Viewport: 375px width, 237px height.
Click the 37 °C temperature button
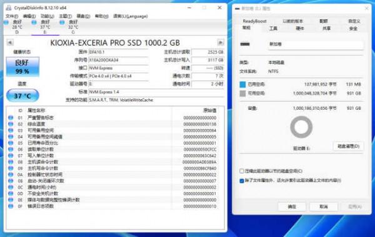pos(22,95)
